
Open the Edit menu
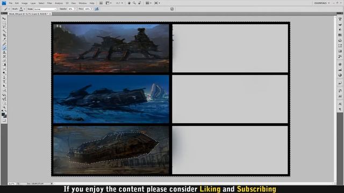(17, 3)
